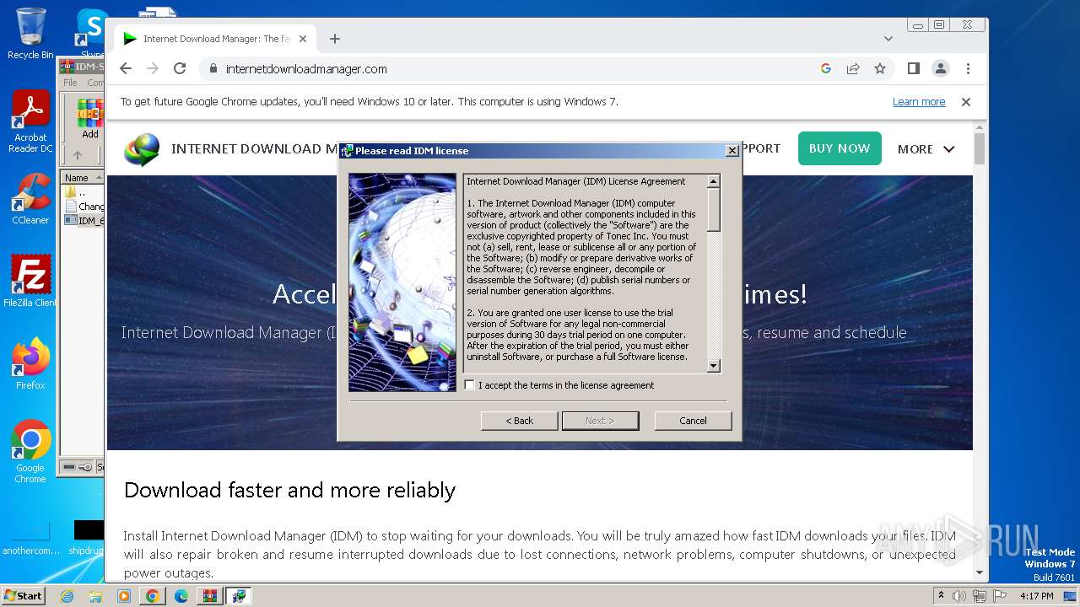Click the taskbar clock 4:17 PM
Image resolution: width=1080 pixels, height=607 pixels.
[x=1036, y=596]
